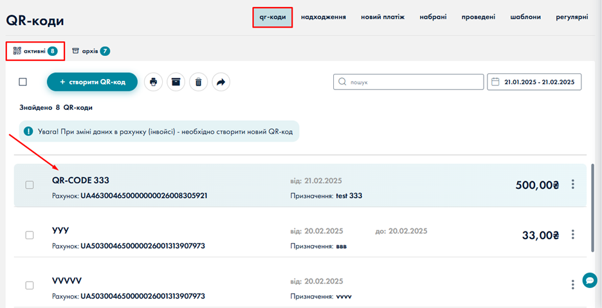Click the calendar icon in date range
The image size is (602, 308).
point(495,82)
